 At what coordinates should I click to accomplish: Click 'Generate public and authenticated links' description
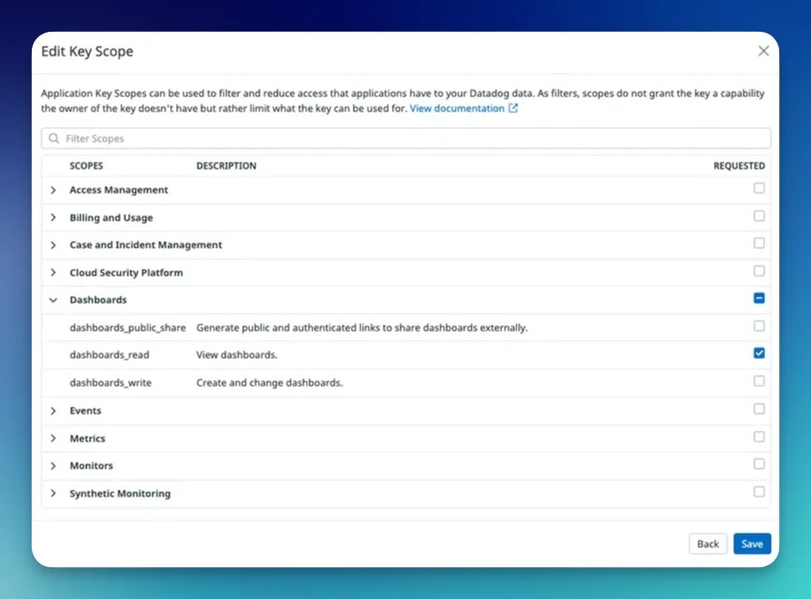362,328
